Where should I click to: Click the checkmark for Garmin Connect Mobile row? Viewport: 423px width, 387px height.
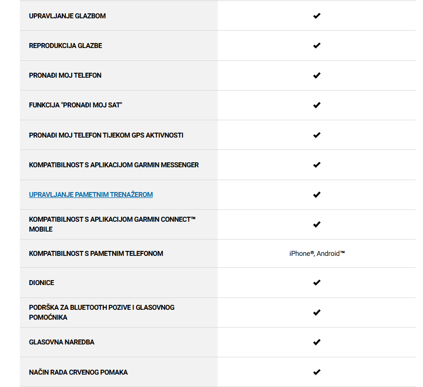pyautogui.click(x=317, y=224)
